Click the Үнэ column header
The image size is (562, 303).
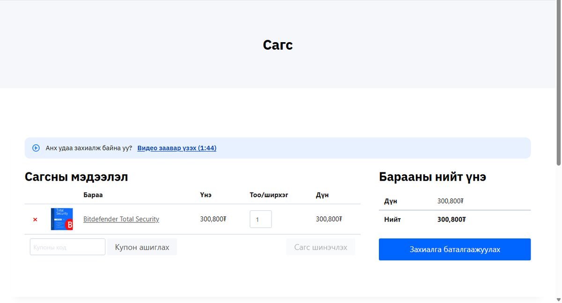tap(206, 195)
